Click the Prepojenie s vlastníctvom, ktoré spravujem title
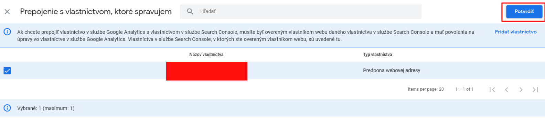 [96, 12]
